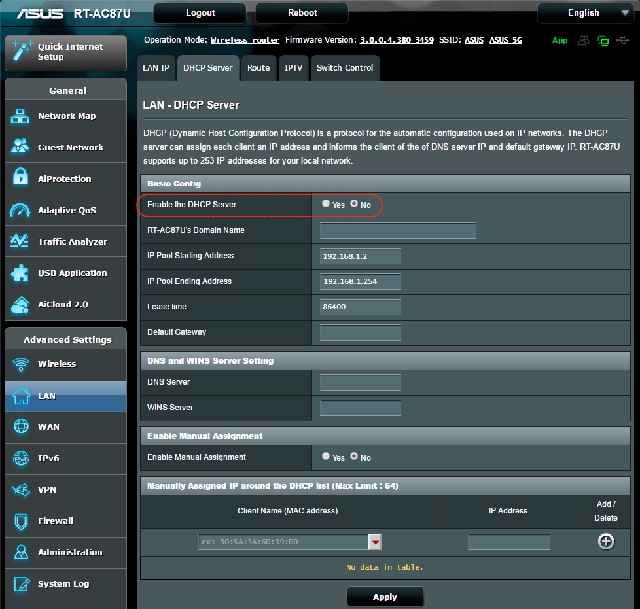Expand the client MAC address dropdown arrow

click(x=375, y=542)
